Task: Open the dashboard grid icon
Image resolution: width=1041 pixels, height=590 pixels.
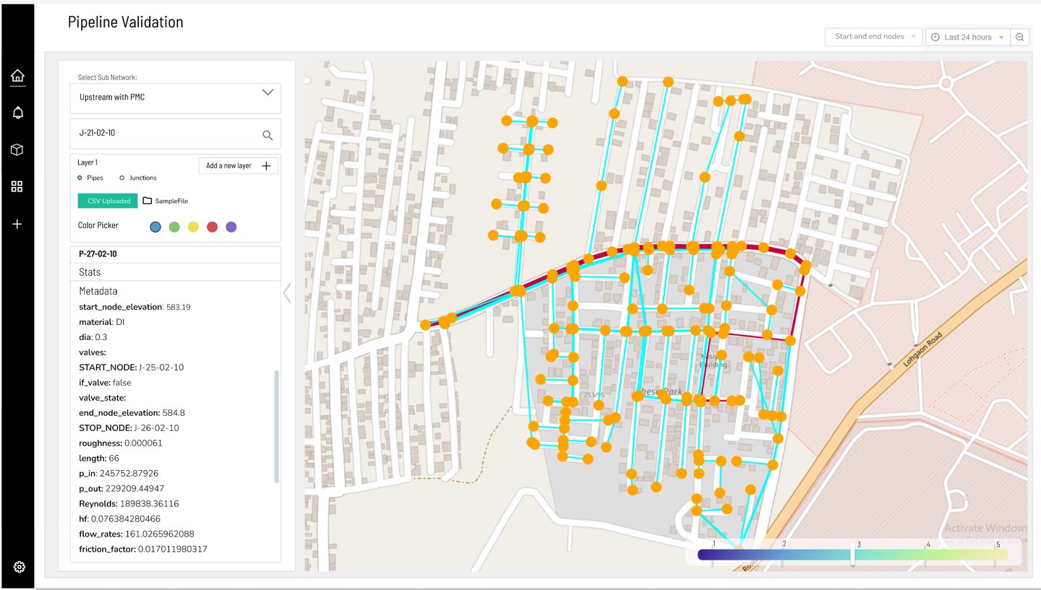Action: 17,186
